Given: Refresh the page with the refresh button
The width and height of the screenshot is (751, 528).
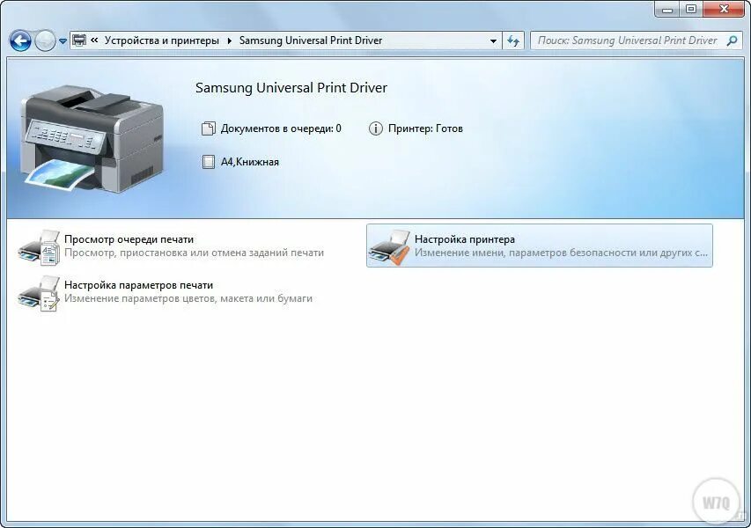Looking at the screenshot, I should tap(513, 40).
